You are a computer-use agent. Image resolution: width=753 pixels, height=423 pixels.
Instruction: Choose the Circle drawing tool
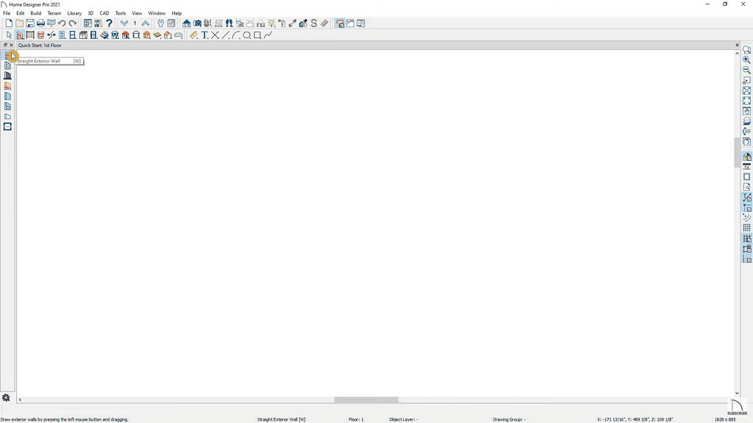coord(247,35)
